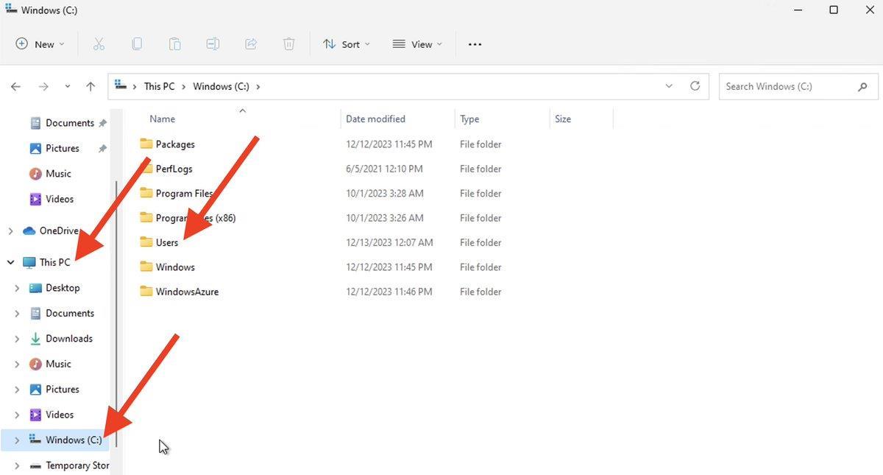Image resolution: width=883 pixels, height=475 pixels.
Task: Collapse the This PC tree node
Action: pyautogui.click(x=11, y=262)
